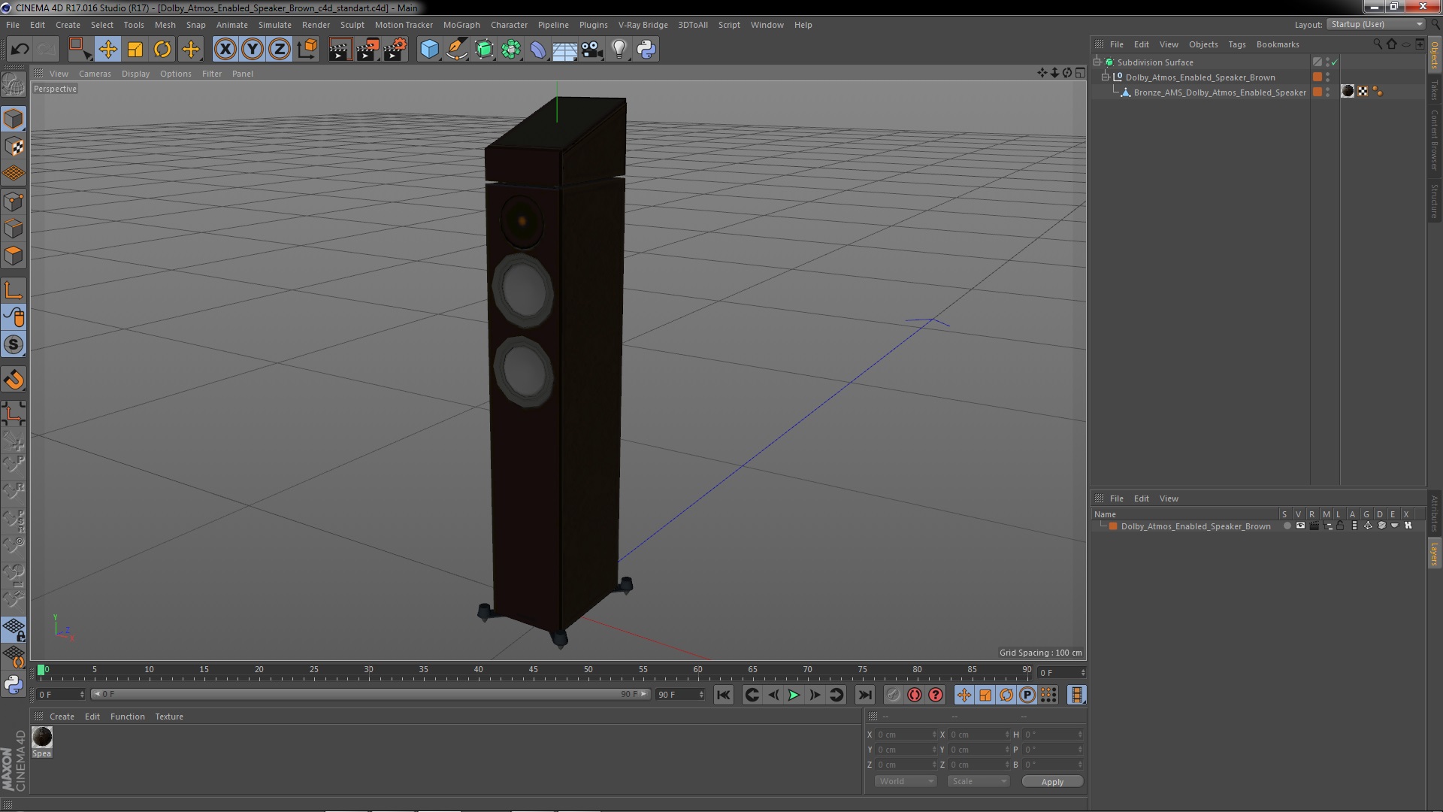Click Dolby_Atmos layer orange color swatch
Screen dimensions: 1443x812
coord(1113,526)
